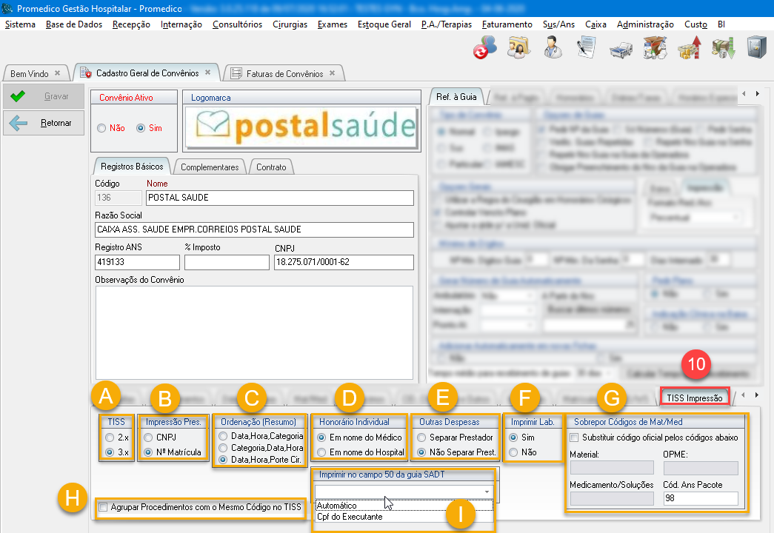Click the Cód. Ans Pacote input field

701,499
